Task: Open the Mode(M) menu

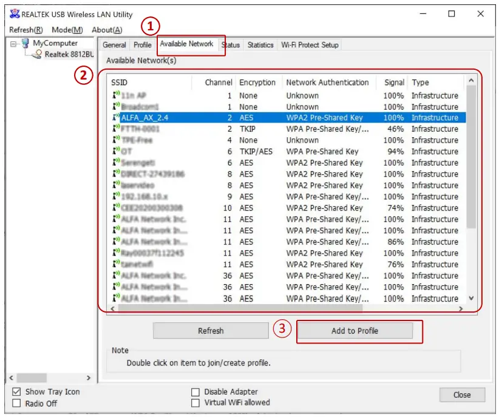Action: pyautogui.click(x=67, y=30)
